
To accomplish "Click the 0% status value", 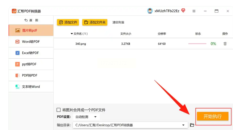I will (x=213, y=44).
